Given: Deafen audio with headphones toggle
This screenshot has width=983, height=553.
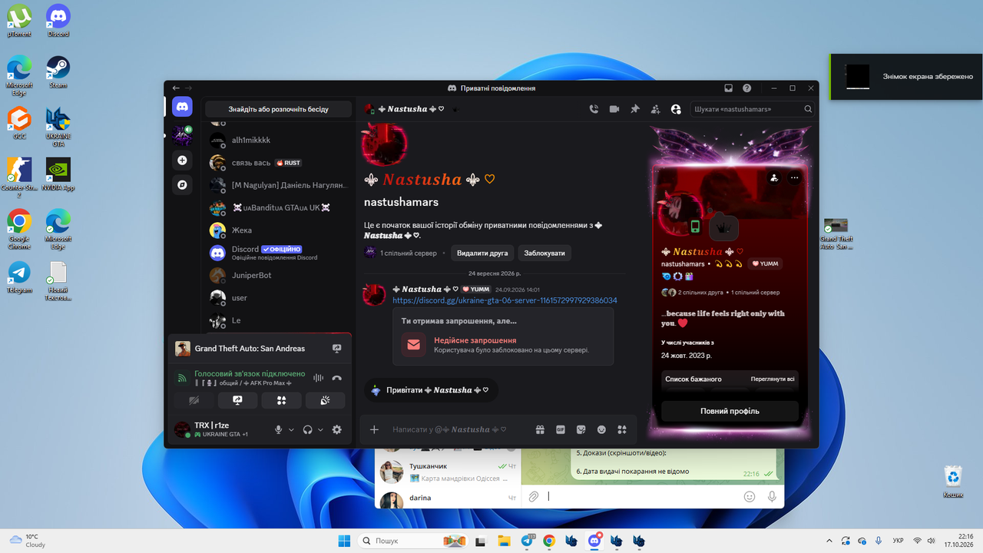Looking at the screenshot, I should pyautogui.click(x=308, y=430).
